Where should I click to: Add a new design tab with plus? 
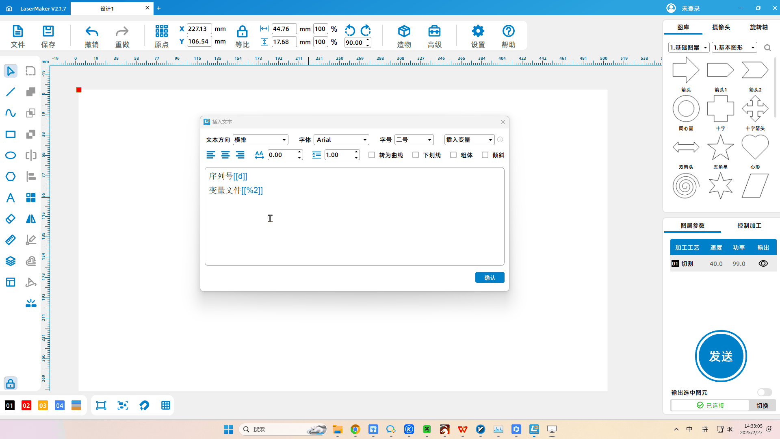tap(159, 8)
